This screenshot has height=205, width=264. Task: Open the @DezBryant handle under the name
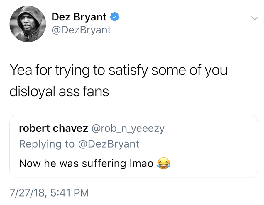(x=81, y=30)
